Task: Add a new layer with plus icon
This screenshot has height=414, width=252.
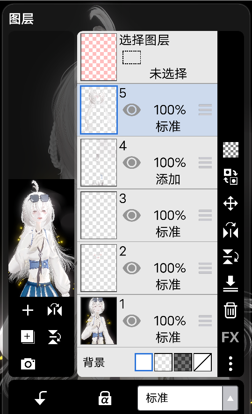Action: coord(28,310)
